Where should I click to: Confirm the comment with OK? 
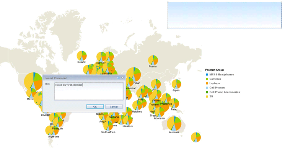[x=95, y=106]
